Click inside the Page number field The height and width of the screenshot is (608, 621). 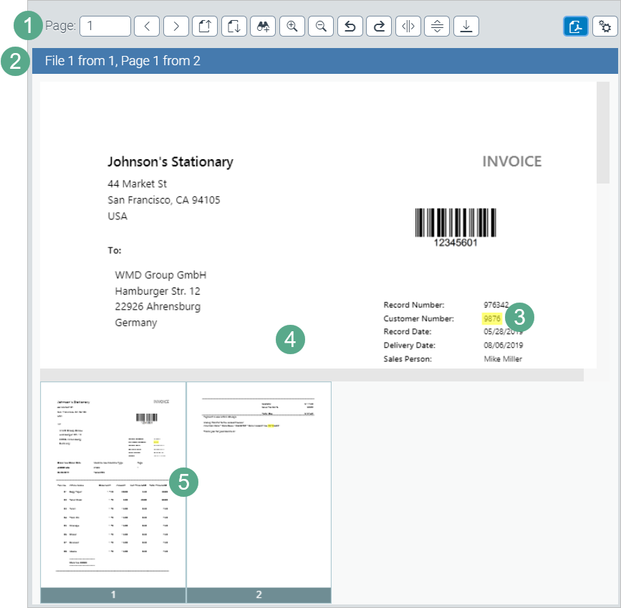[x=105, y=26]
